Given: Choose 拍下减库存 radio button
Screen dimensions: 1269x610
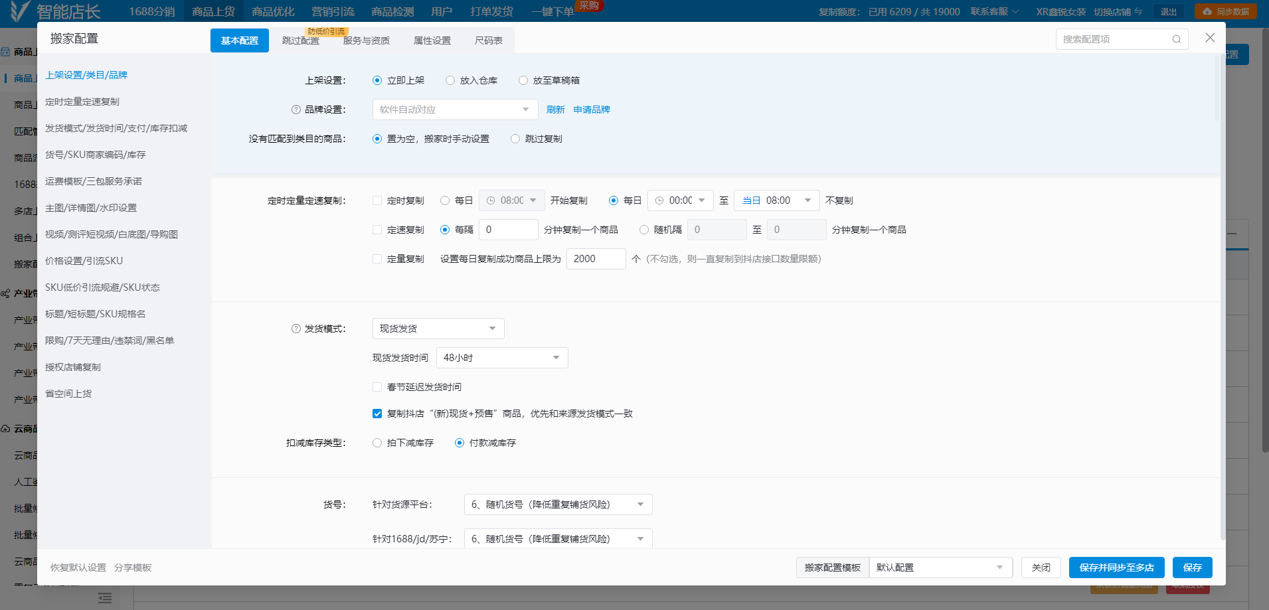Looking at the screenshot, I should coord(377,443).
